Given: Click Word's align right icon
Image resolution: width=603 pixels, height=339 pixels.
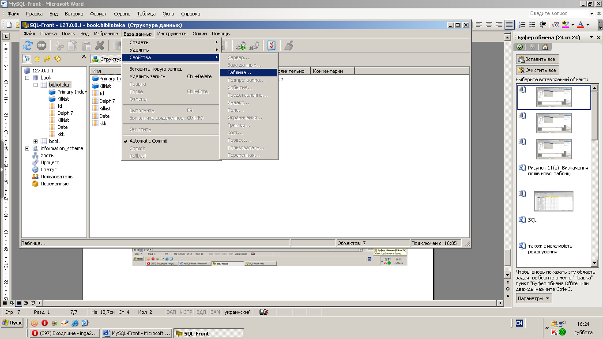Looking at the screenshot, I should point(499,25).
